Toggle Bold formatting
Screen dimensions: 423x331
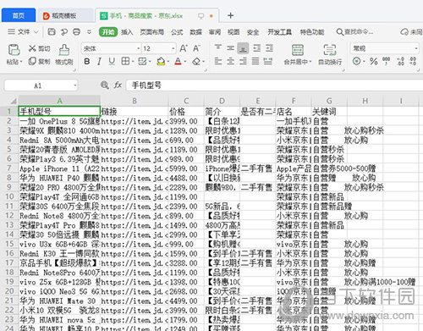click(87, 61)
